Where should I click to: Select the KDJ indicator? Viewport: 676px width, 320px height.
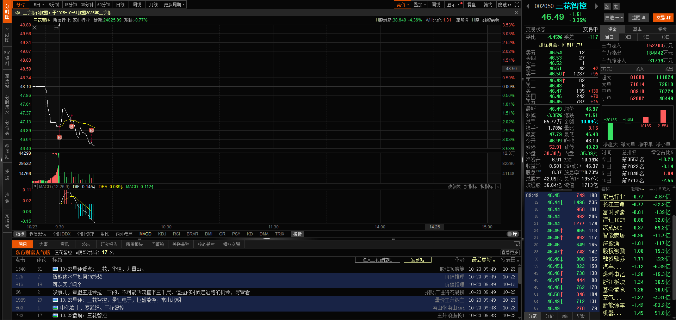point(162,234)
